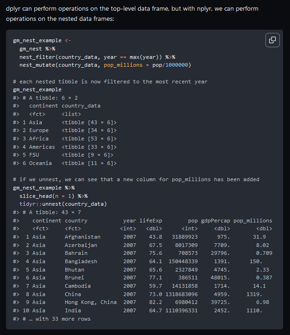This screenshot has width=290, height=335.
Task: Click the comment about most recent year
Action: 110,82
